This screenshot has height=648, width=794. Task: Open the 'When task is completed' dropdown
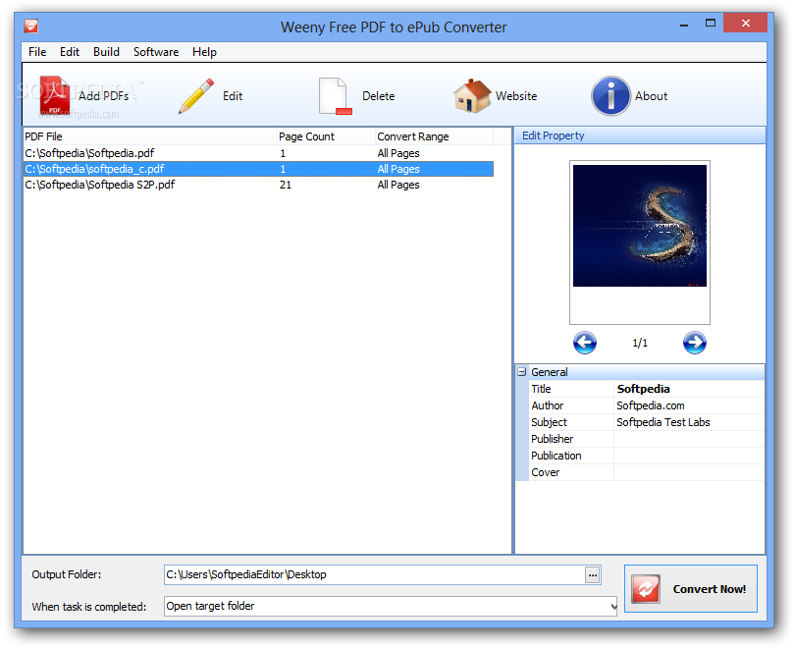click(613, 606)
